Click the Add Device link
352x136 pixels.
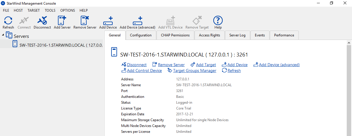(237, 65)
